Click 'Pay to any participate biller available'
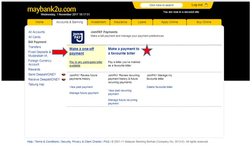Viewport: 251px width, 145px height. 86,64
